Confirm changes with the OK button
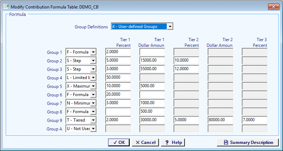283x151 pixels. (119, 142)
